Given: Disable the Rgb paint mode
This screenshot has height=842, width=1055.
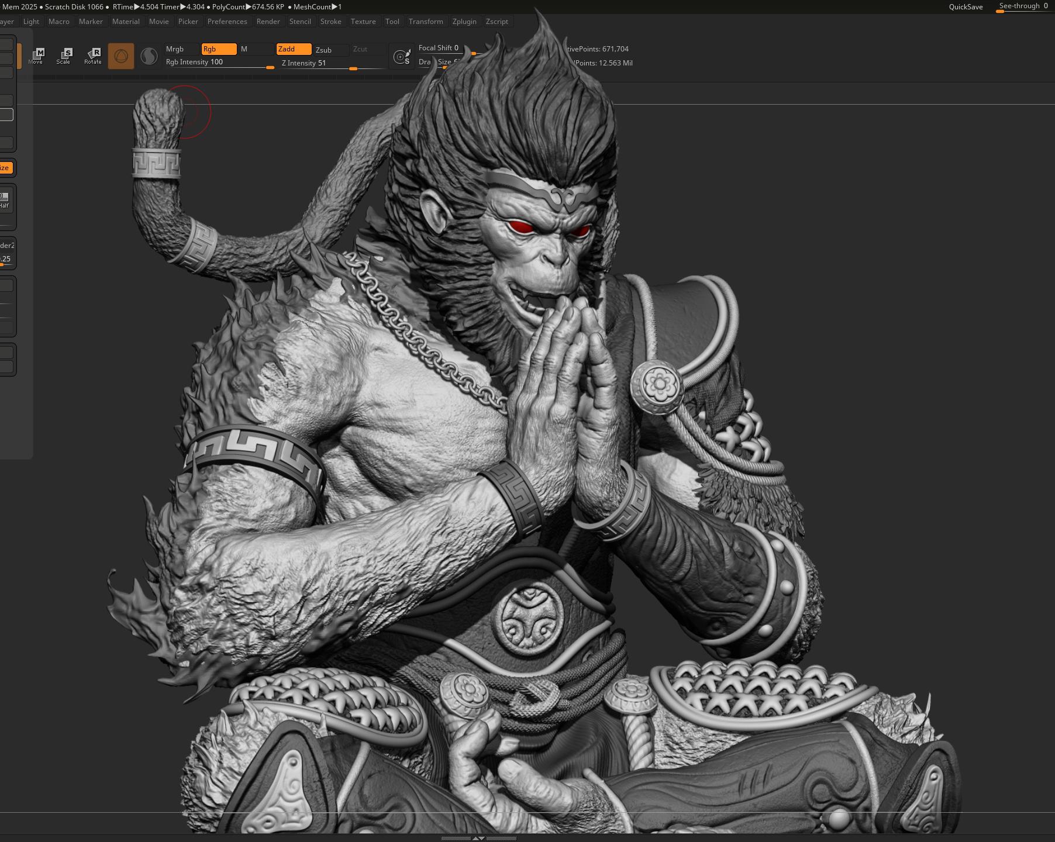Looking at the screenshot, I should tap(218, 49).
